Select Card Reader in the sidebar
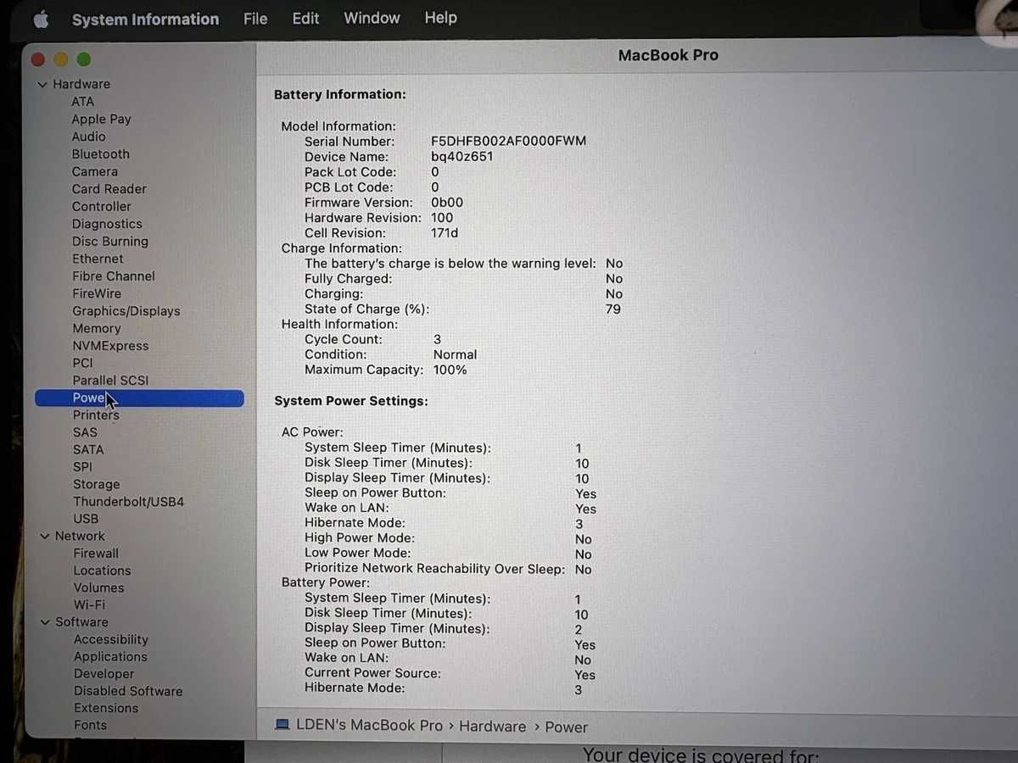 coord(109,189)
